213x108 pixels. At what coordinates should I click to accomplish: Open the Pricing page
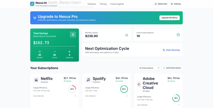coord(103,4)
